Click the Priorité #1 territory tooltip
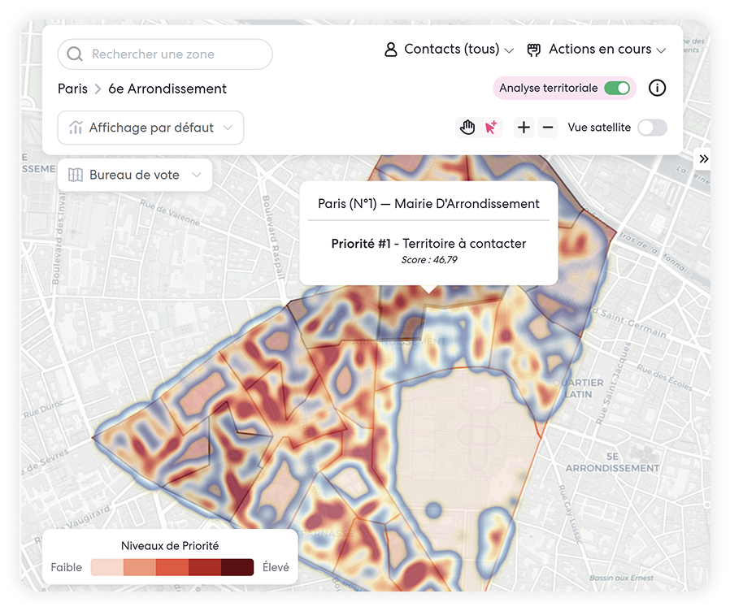Screen dimensions: 730x611 pyautogui.click(x=428, y=244)
